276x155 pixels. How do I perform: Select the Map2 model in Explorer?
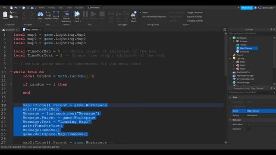coord(242,65)
